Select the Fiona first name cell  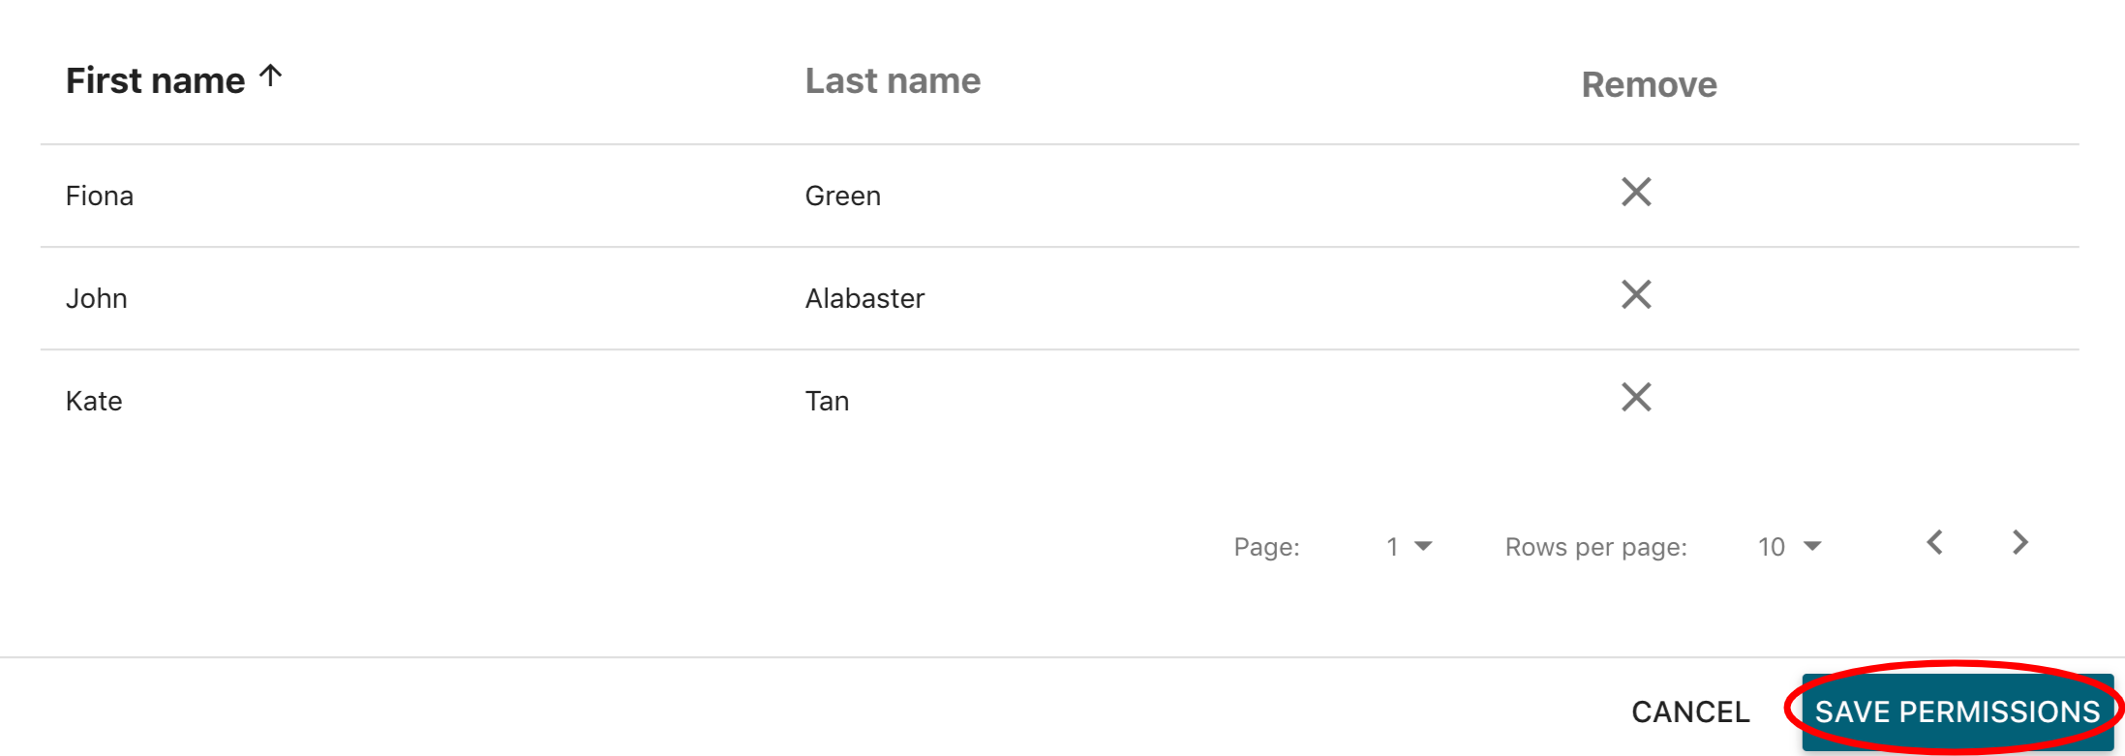[100, 197]
